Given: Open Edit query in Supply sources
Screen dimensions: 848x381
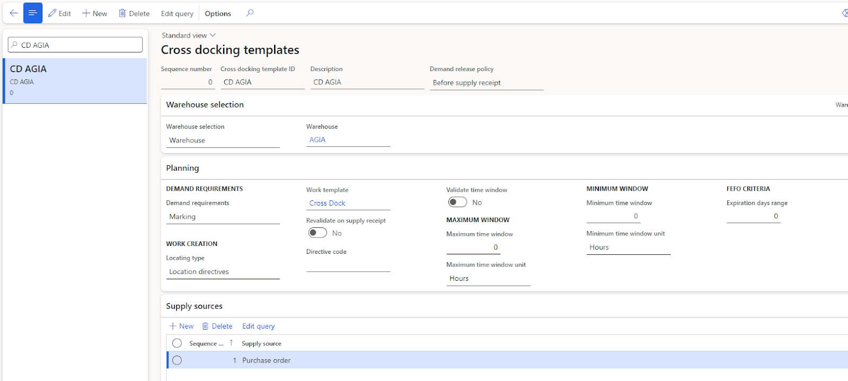Looking at the screenshot, I should click(x=259, y=326).
